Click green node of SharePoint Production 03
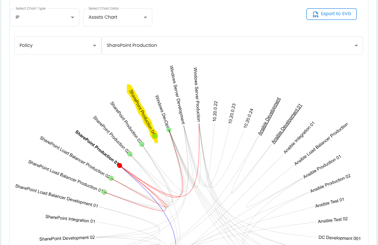 (x=141, y=144)
